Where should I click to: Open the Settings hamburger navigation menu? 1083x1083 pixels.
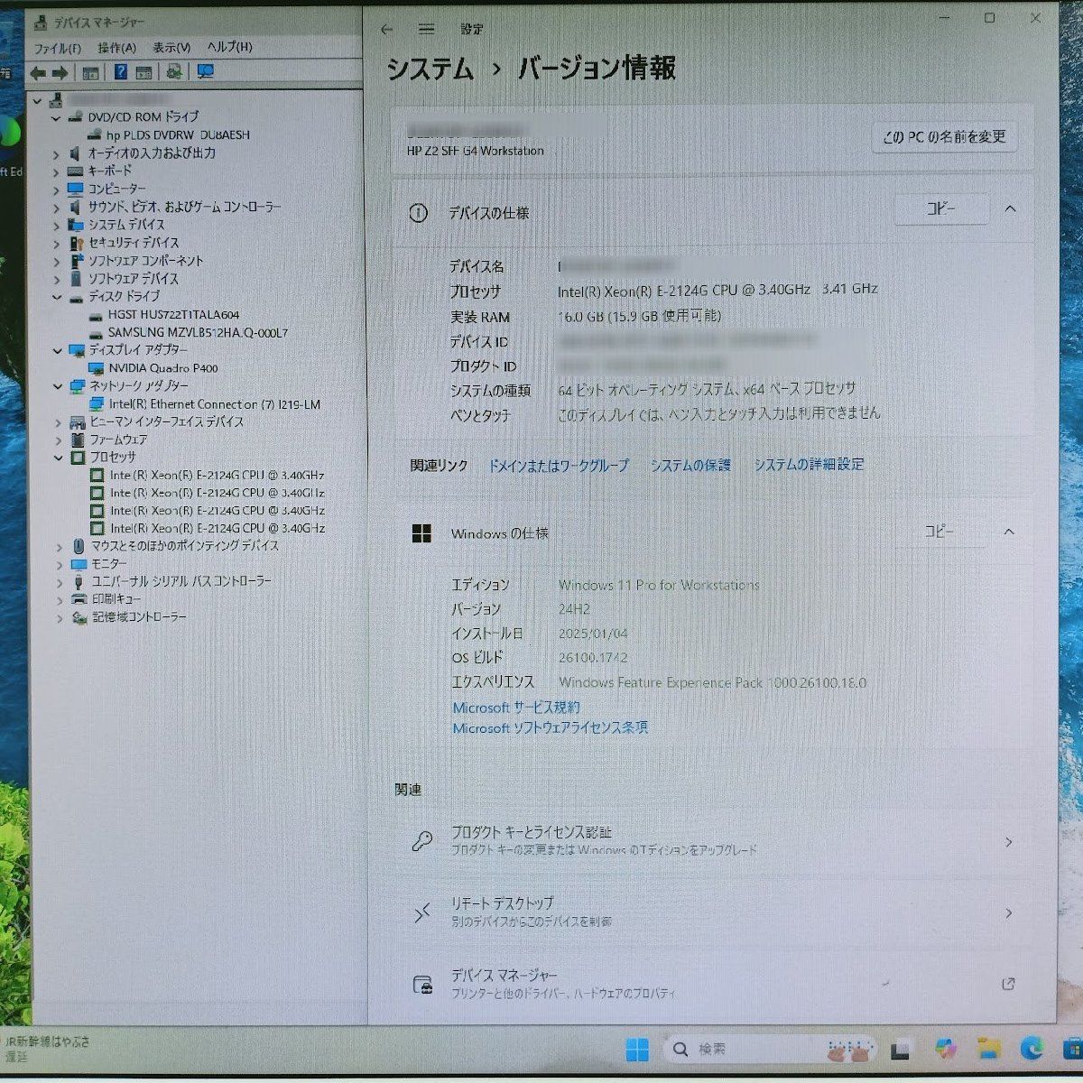[x=427, y=30]
